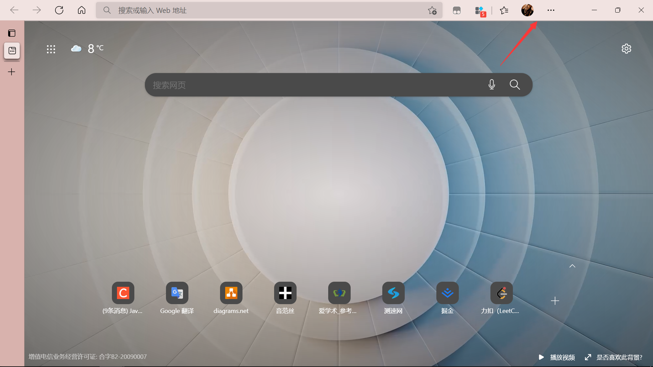Open the apps grid launcher icon
This screenshot has height=367, width=653.
[x=51, y=49]
